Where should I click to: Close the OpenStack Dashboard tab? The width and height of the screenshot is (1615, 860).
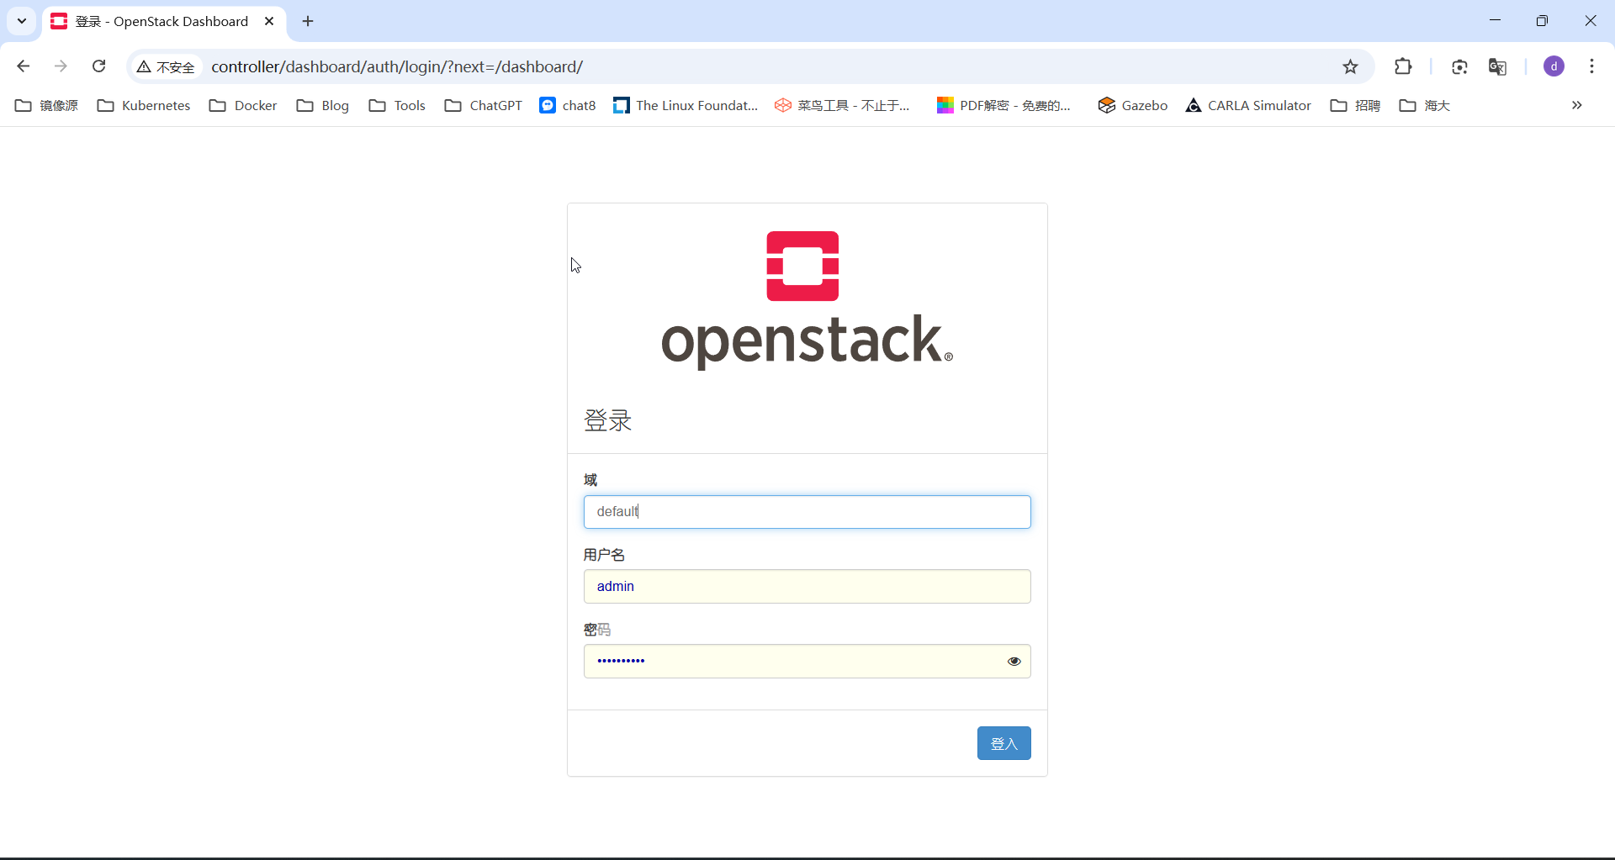(x=269, y=21)
